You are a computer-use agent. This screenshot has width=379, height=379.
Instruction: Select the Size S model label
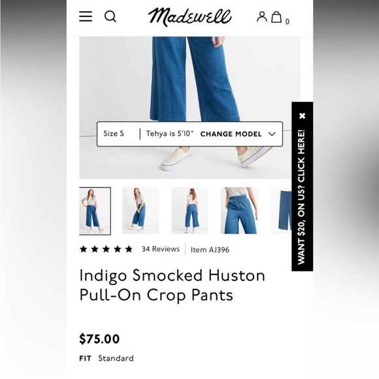click(x=114, y=133)
